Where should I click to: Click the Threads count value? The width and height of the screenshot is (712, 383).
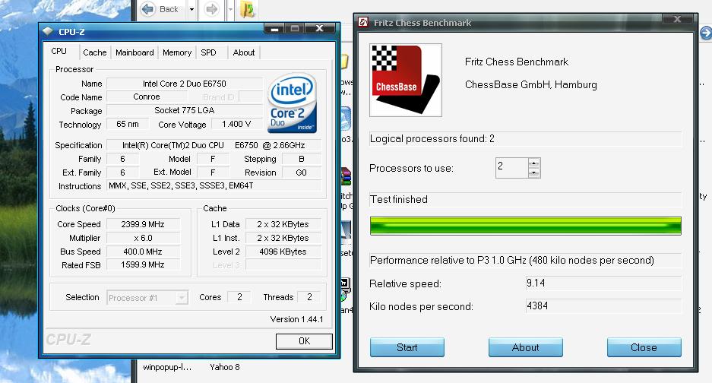309,297
